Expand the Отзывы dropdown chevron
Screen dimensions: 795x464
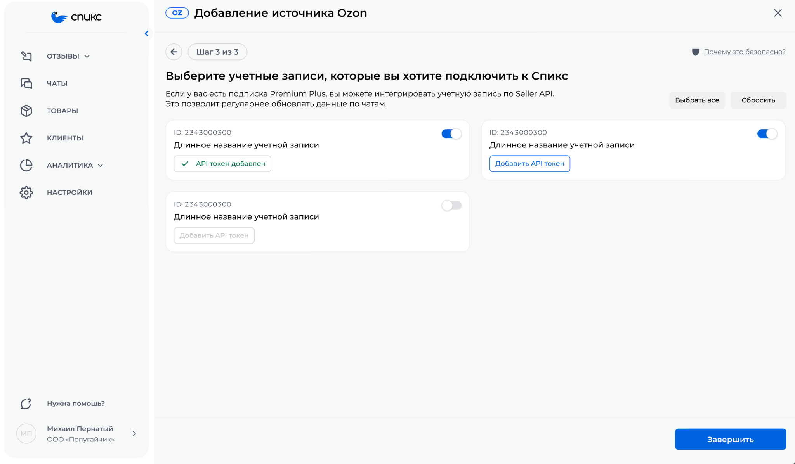87,56
